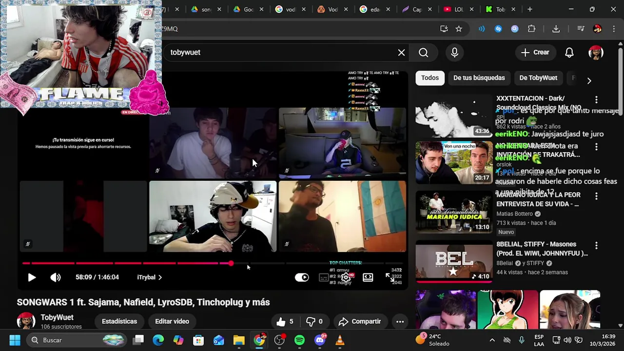Open the XXXTENTACION 43:36 thumbnail
The height and width of the screenshot is (351, 624).
coord(454,116)
